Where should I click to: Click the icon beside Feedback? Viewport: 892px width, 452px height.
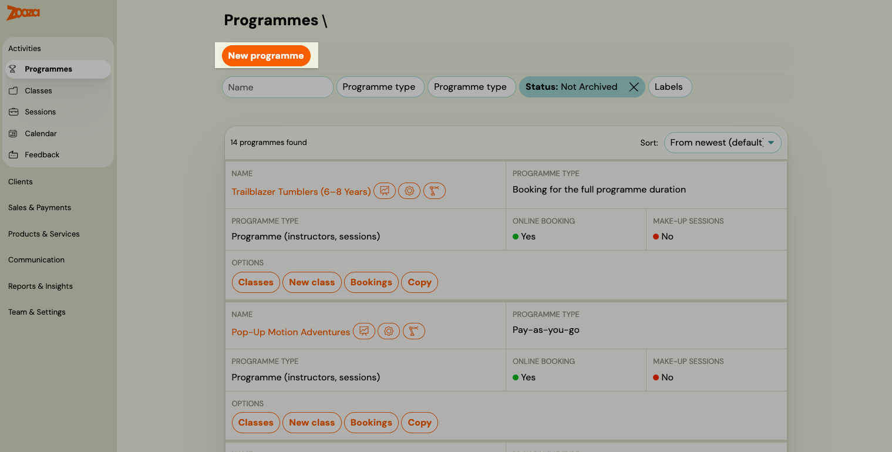coord(13,154)
